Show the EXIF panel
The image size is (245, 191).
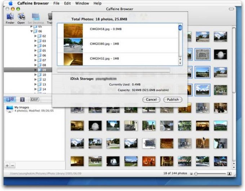tap(34, 99)
